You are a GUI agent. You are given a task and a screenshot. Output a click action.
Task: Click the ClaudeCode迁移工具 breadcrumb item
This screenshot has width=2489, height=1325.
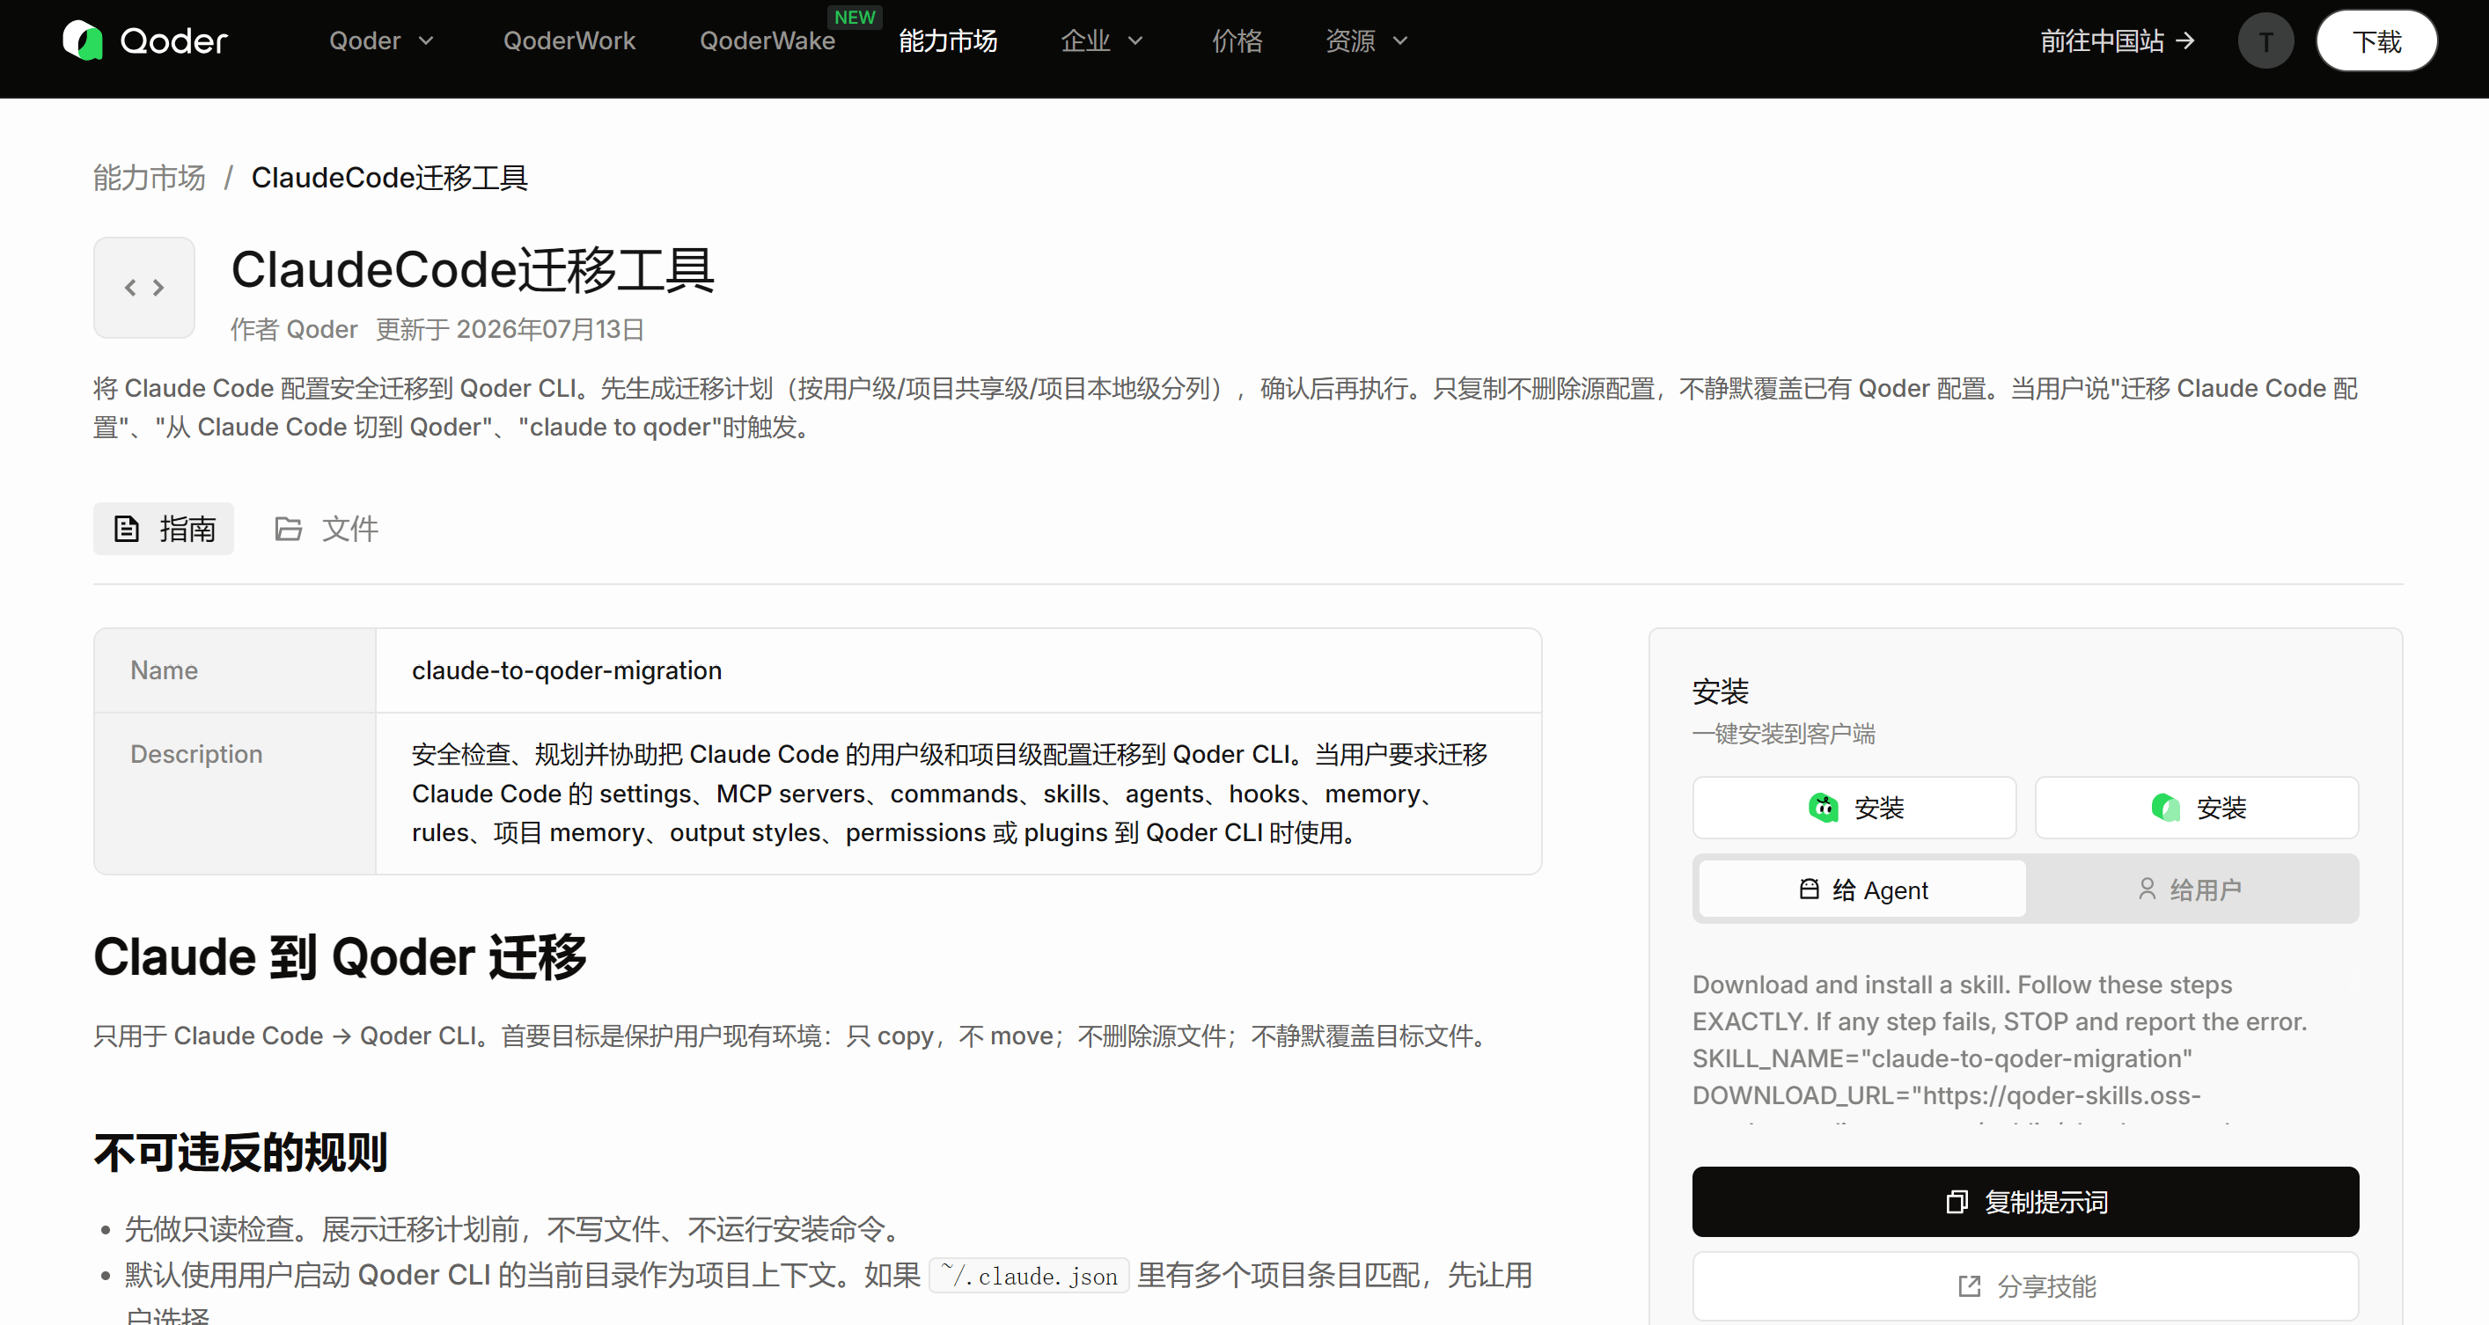pyautogui.click(x=389, y=178)
